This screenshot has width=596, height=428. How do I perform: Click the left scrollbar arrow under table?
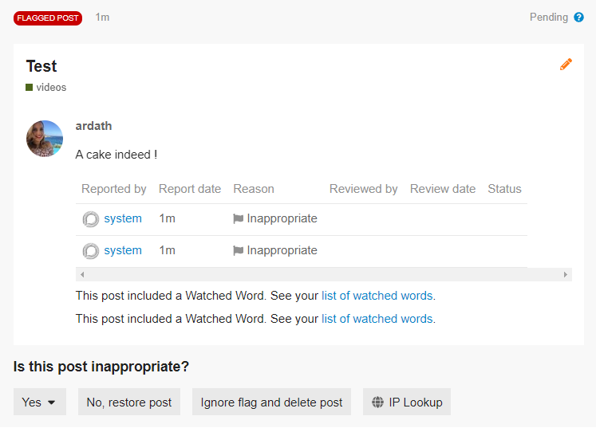82,274
